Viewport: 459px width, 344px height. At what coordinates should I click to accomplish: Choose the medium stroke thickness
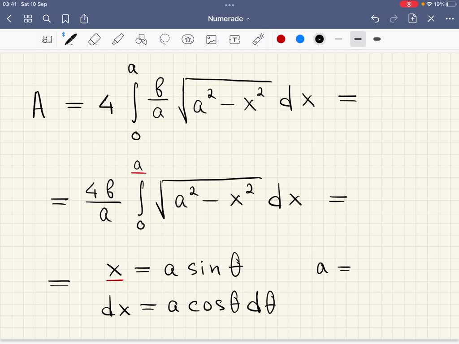358,39
